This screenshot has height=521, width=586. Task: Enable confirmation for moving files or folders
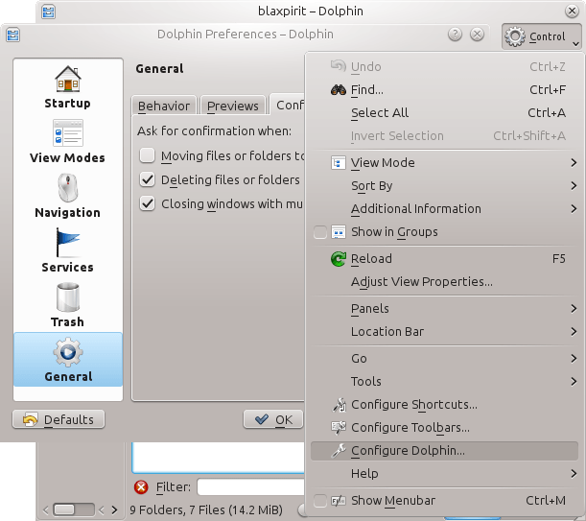tap(148, 155)
